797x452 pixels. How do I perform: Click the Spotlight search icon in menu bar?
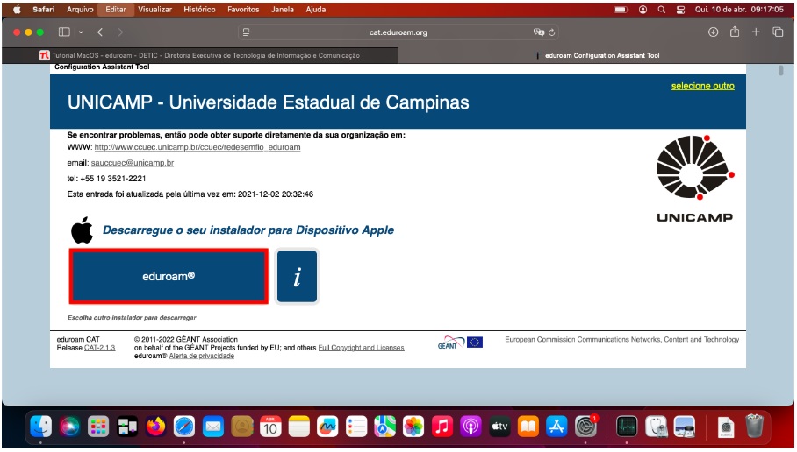[661, 9]
